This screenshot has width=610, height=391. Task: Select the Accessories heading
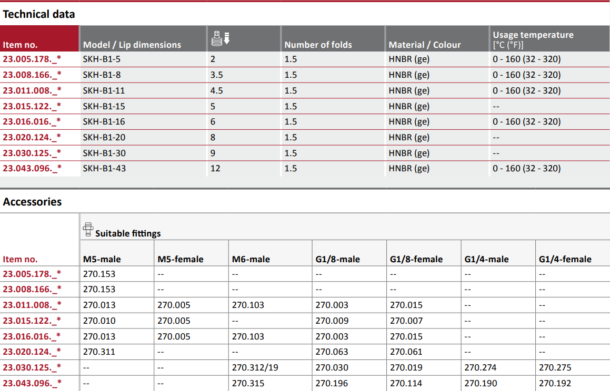coord(32,202)
